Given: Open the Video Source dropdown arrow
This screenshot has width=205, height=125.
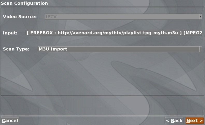Looking at the screenshot, I should pos(201,17).
